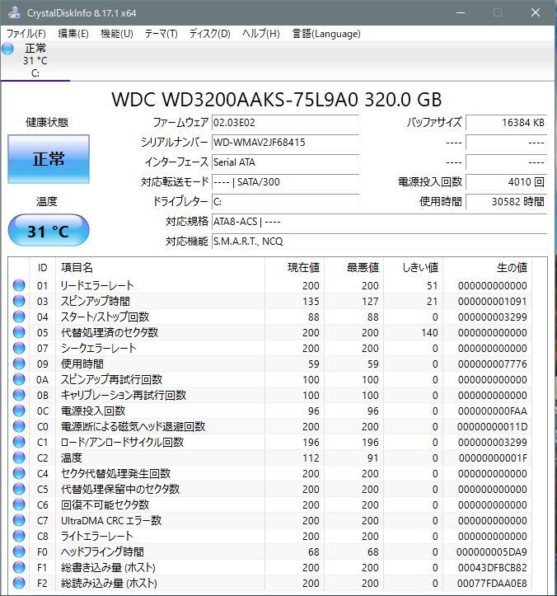Image resolution: width=557 pixels, height=596 pixels.
Task: Click the drive letter field C:
Action: pos(285,202)
